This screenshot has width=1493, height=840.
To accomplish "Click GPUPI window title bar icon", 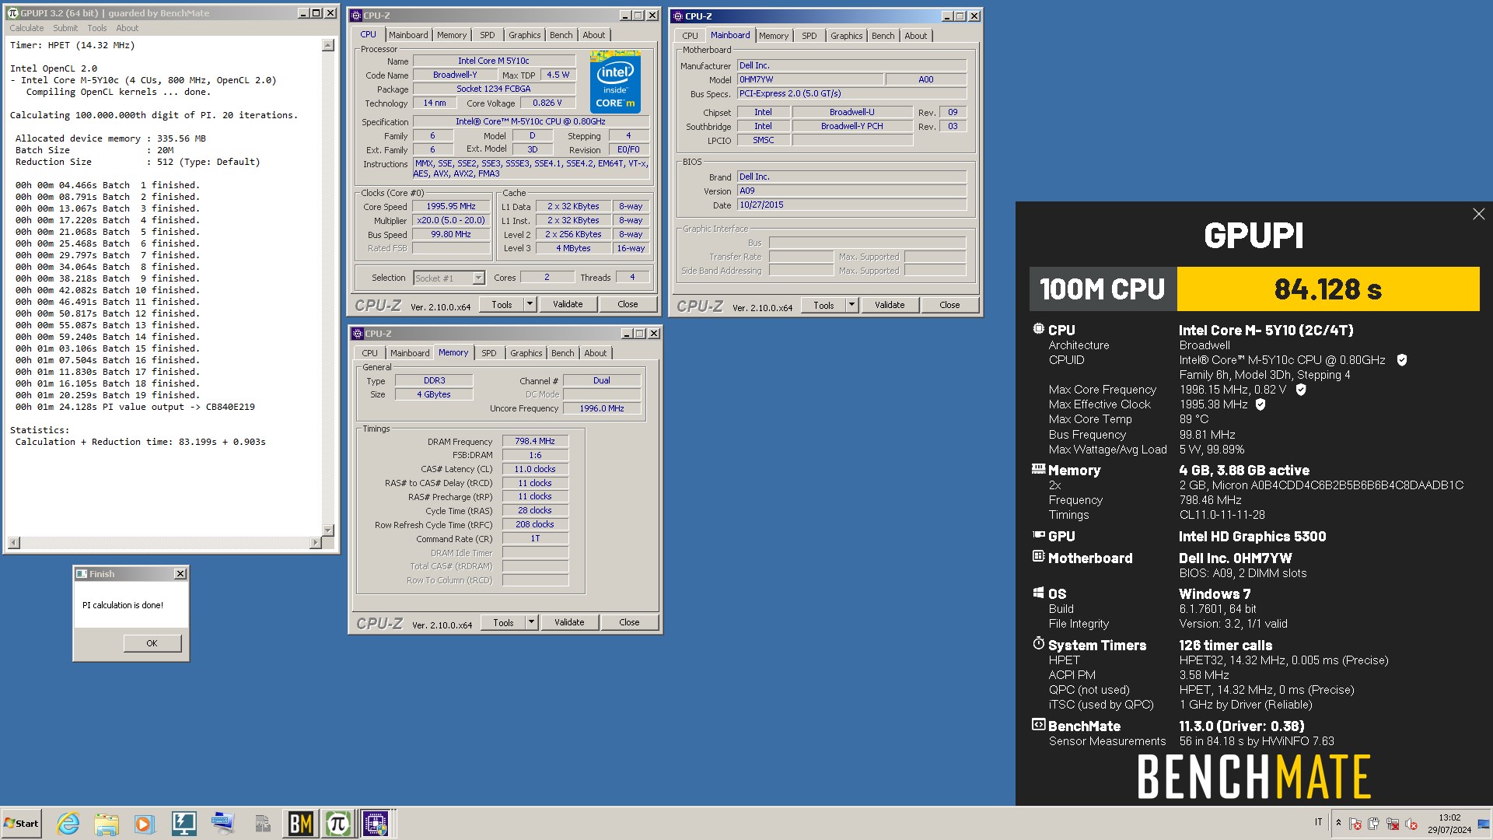I will tap(12, 13).
